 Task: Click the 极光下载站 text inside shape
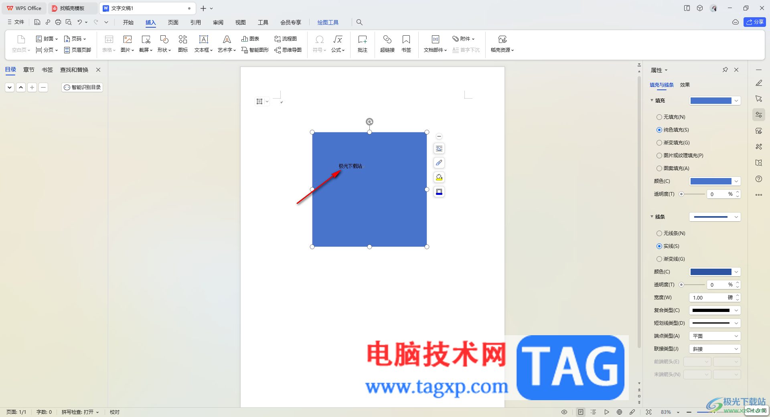[350, 166]
